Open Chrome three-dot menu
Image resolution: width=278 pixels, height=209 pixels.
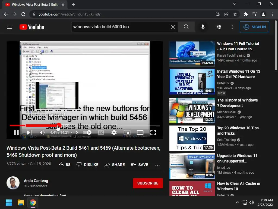click(272, 14)
